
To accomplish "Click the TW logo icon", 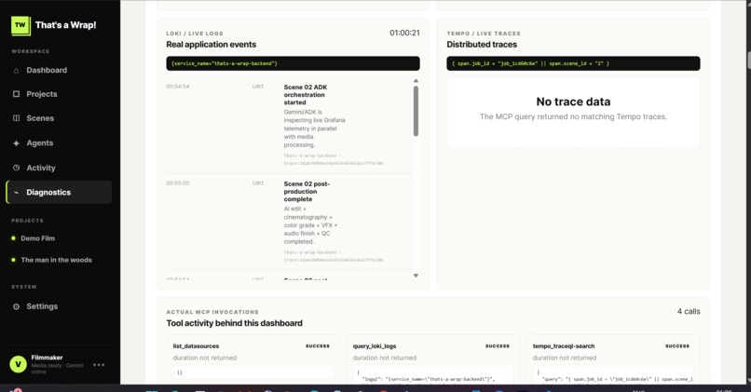I will pos(20,25).
